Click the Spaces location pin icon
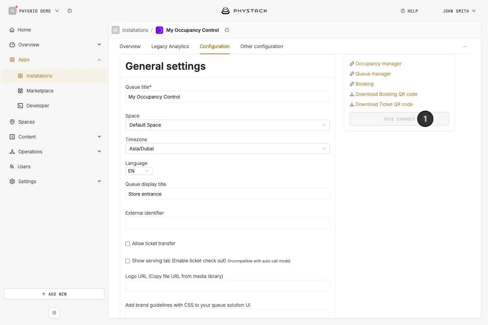 pos(12,122)
